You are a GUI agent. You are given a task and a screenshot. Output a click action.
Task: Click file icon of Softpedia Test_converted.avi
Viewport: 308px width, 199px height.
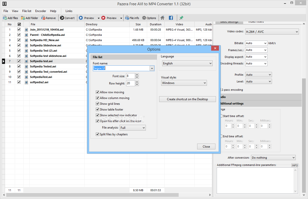(x=26, y=72)
